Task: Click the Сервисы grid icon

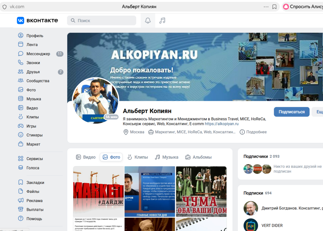Action: pyautogui.click(x=21, y=159)
